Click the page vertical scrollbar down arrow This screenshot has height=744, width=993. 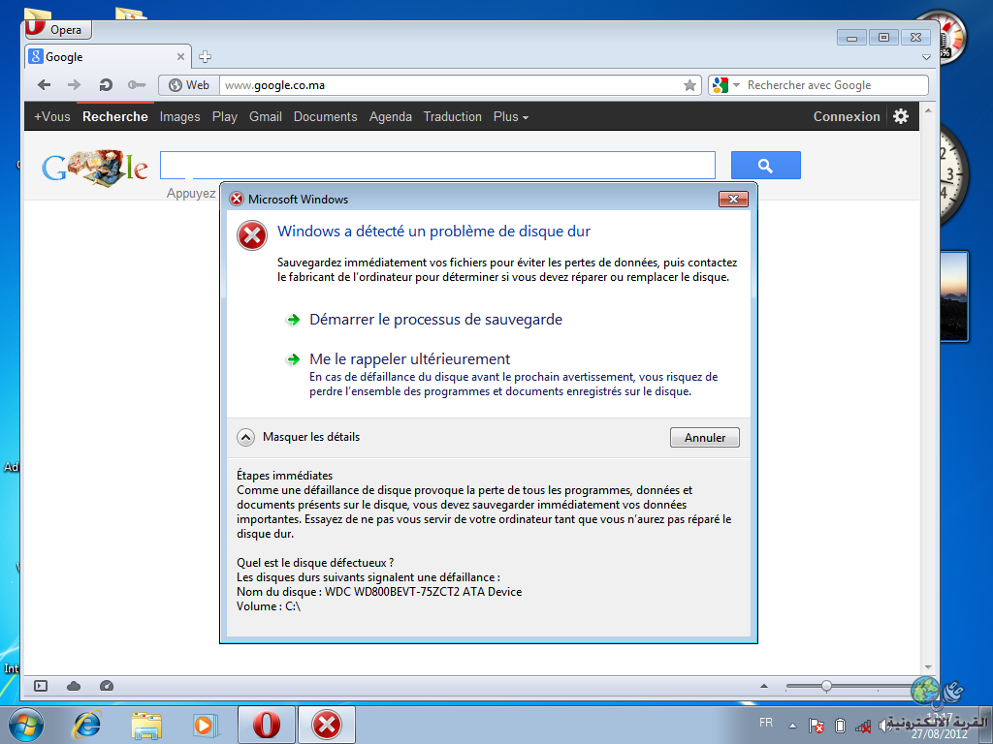click(x=928, y=666)
